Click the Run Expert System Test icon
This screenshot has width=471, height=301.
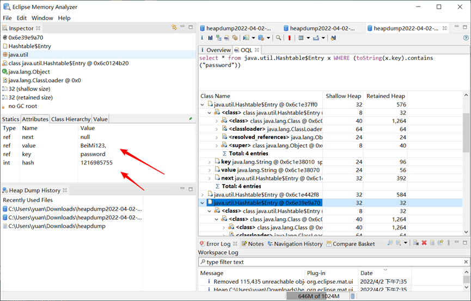coord(246,38)
